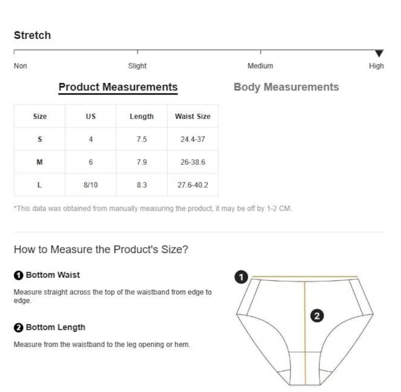
Task: Click the US column header
Action: click(91, 116)
